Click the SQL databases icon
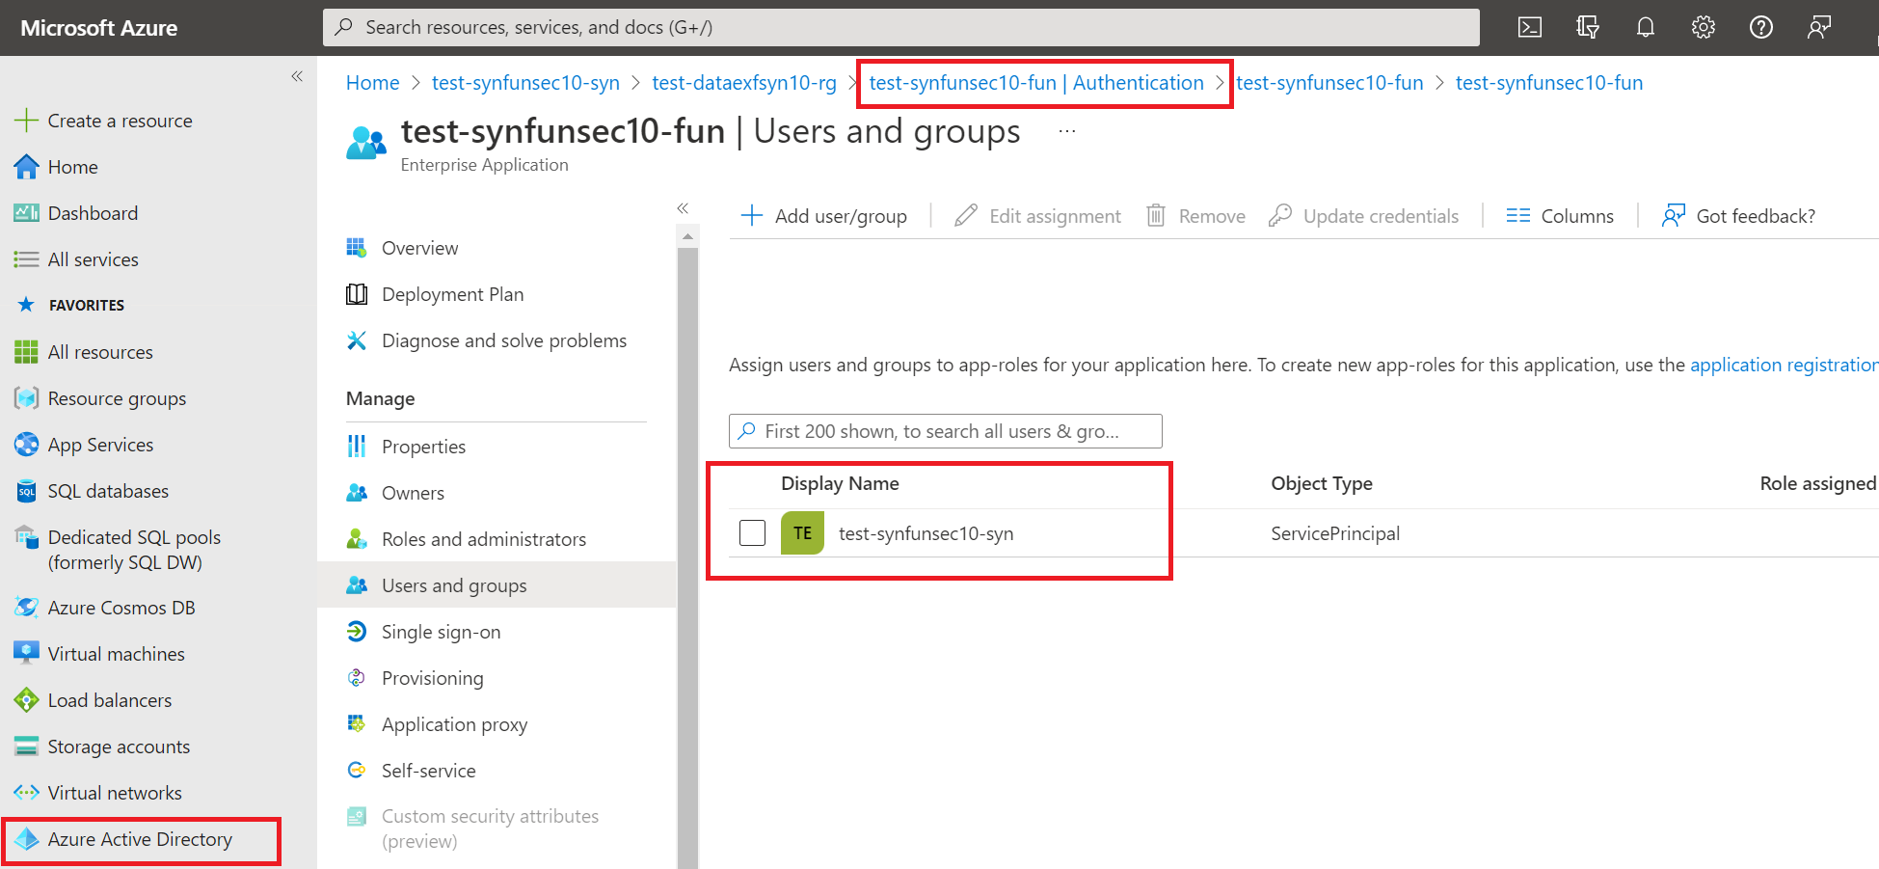 pyautogui.click(x=26, y=491)
